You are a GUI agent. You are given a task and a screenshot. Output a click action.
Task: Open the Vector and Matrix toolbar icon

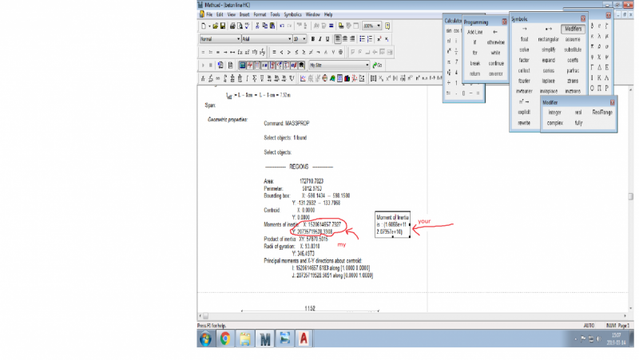(257, 65)
